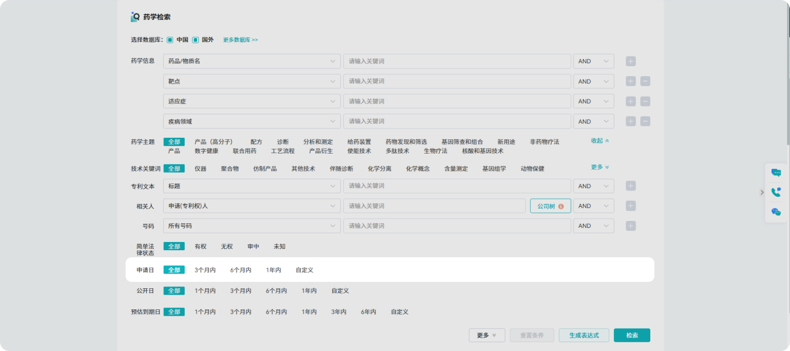Select 动物保健 technical keyword
Image resolution: width=790 pixels, height=351 pixels.
coord(532,168)
